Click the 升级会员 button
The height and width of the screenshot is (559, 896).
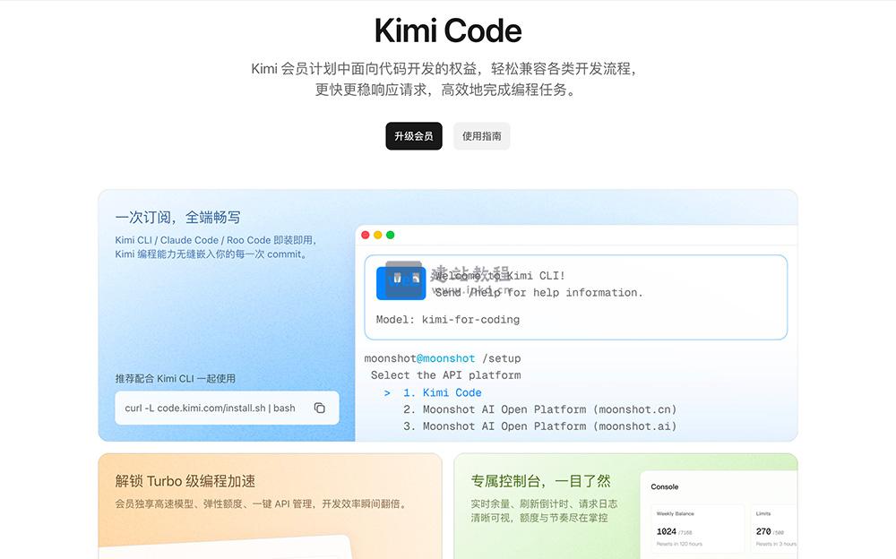pos(414,136)
